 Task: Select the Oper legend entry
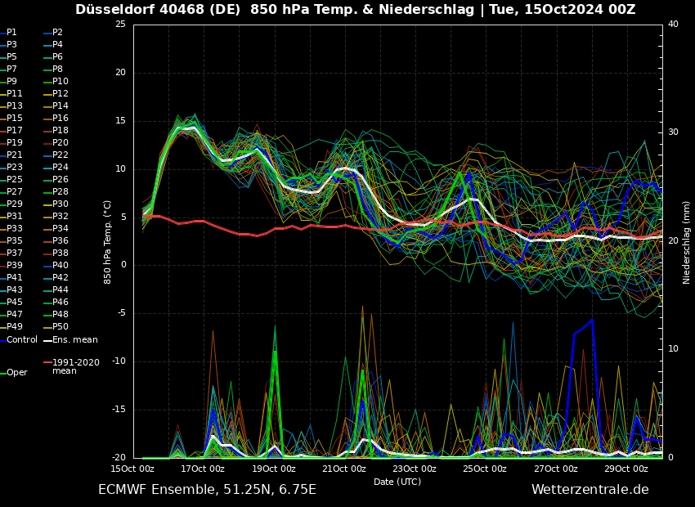17,372
